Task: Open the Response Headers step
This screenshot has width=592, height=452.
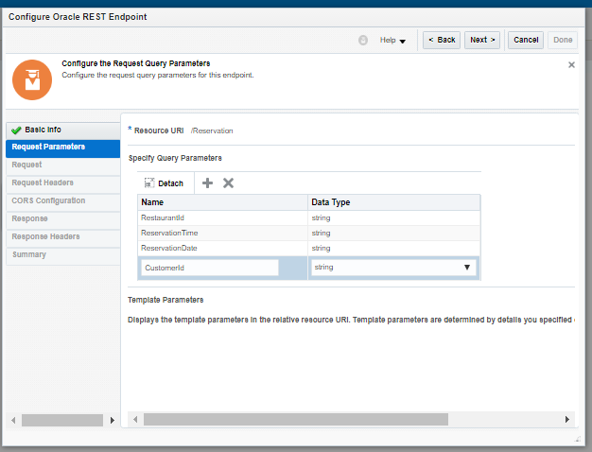Action: [63, 238]
